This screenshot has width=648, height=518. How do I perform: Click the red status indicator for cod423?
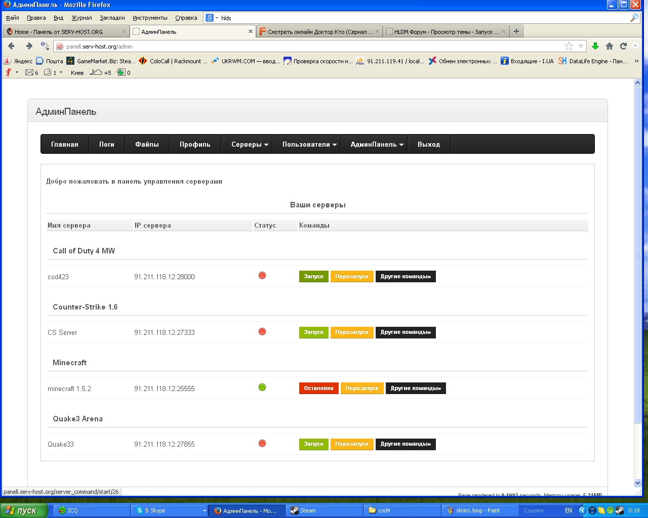(262, 276)
